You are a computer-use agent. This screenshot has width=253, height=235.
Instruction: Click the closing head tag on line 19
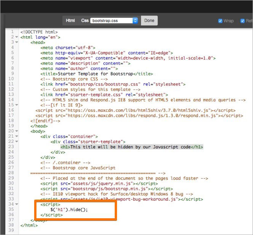[39, 126]
